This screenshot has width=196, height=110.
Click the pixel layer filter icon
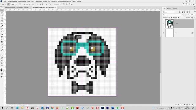[x=180, y=12]
